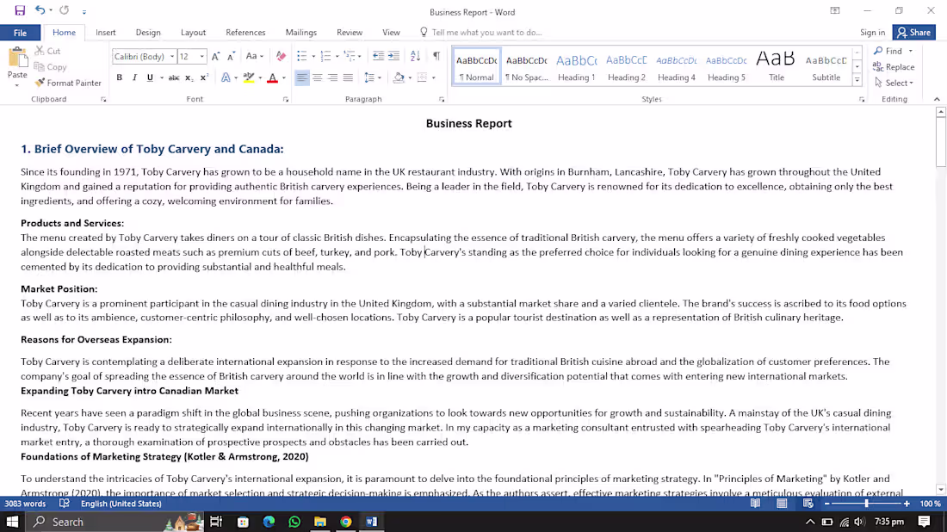The image size is (947, 532).
Task: Activate the Format Painter
Action: 68,83
